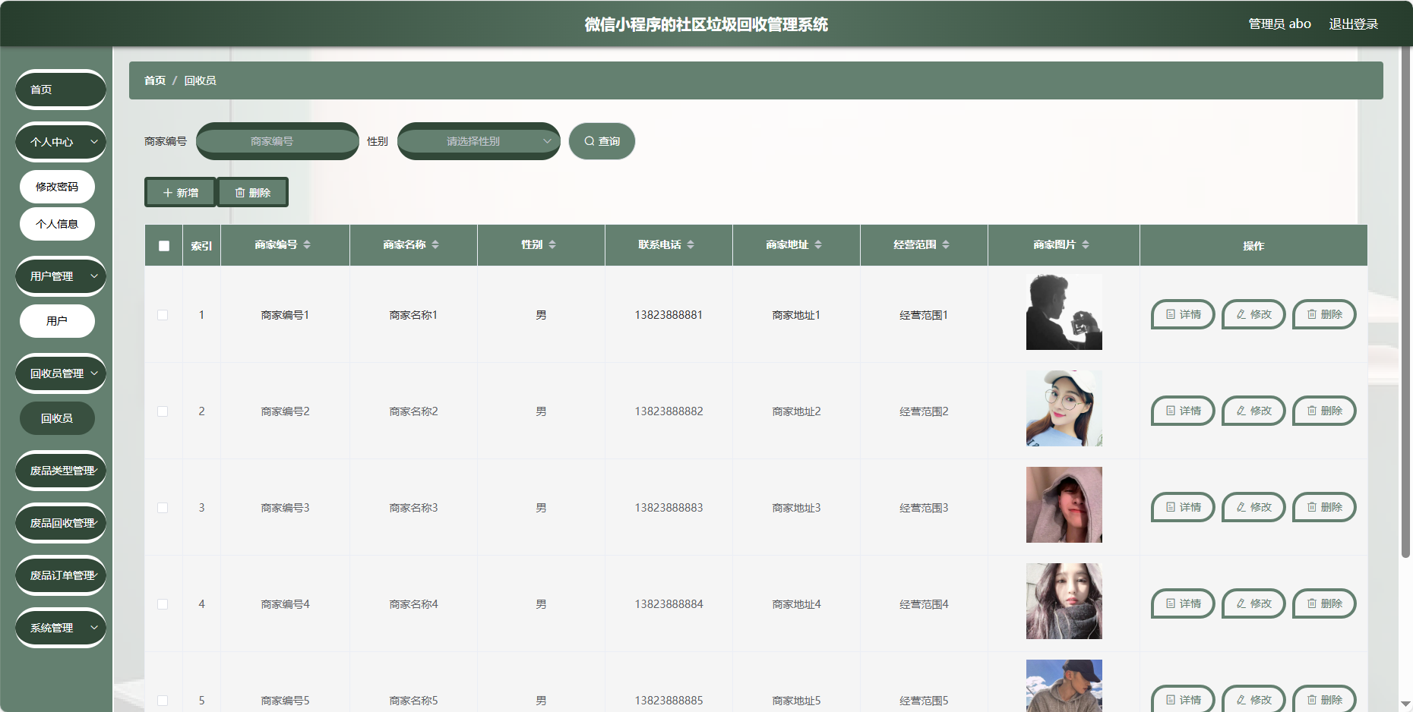1413x712 pixels.
Task: Delete the 商家编号3 row
Action: [x=1324, y=507]
